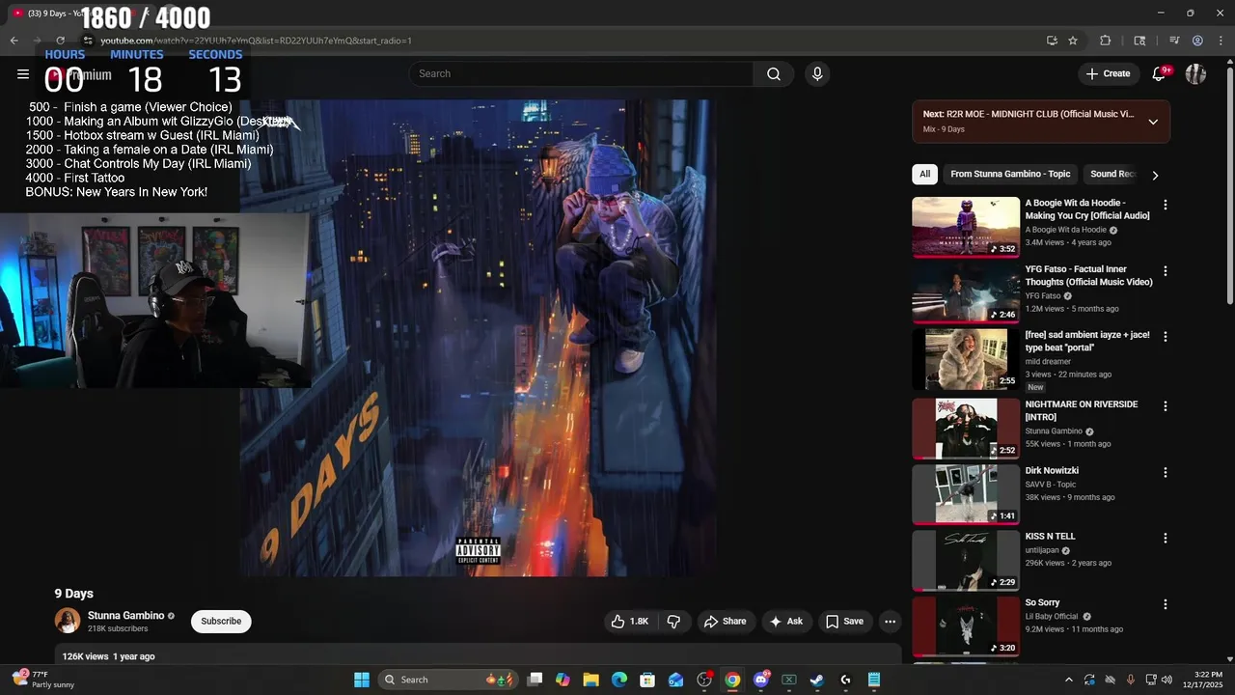The width and height of the screenshot is (1235, 695).
Task: Open options menu for sad ambient beat
Action: 1165,337
